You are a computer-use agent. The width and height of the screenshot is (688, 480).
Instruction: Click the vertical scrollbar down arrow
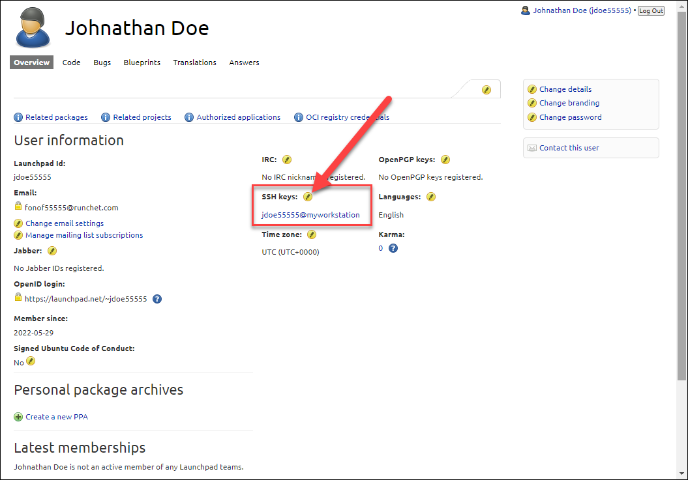point(681,473)
